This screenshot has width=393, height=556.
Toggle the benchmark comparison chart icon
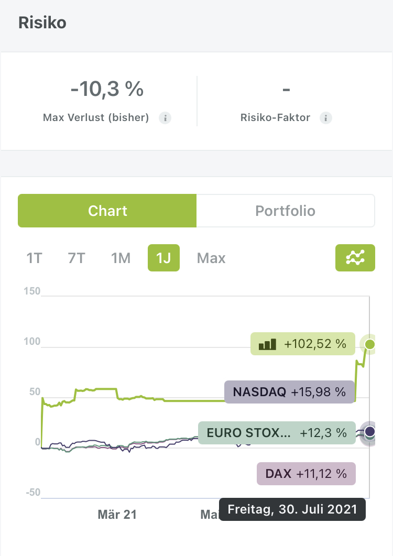[x=355, y=258]
